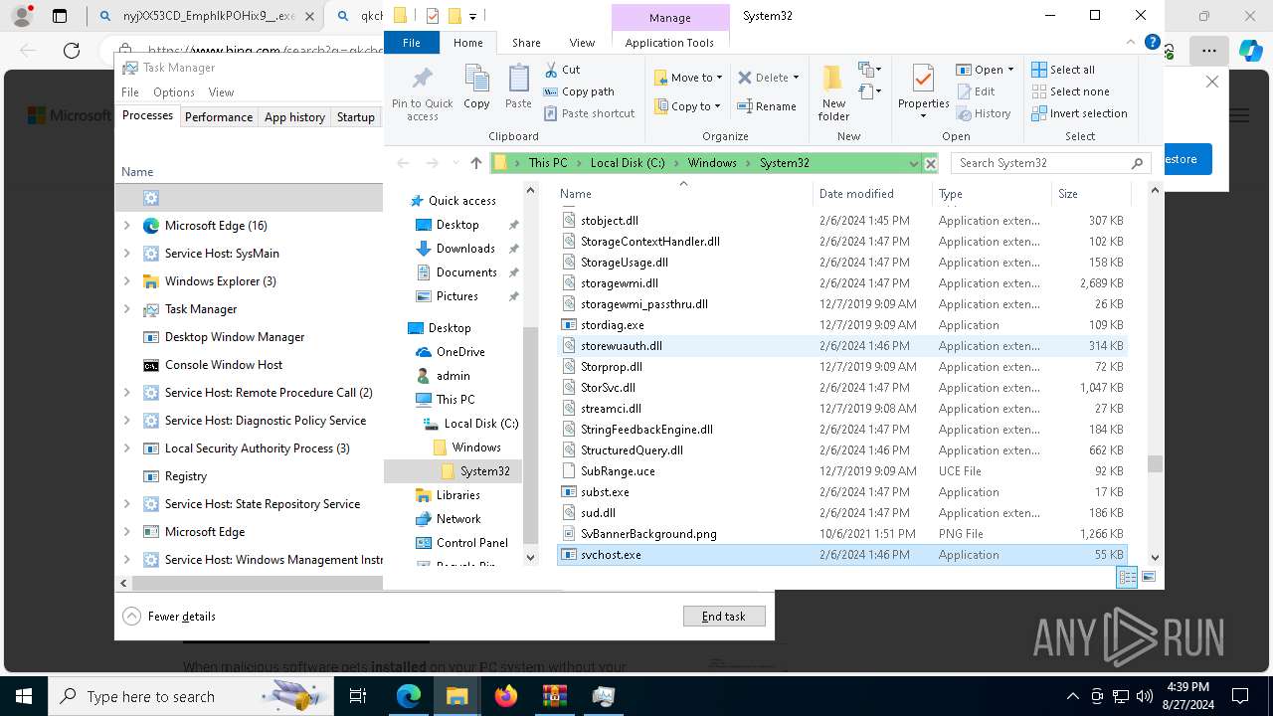Expand Windows Explorer (3) process group
The image size is (1273, 716).
pos(126,281)
